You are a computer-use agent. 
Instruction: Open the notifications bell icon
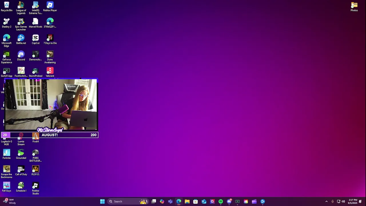click(360, 201)
